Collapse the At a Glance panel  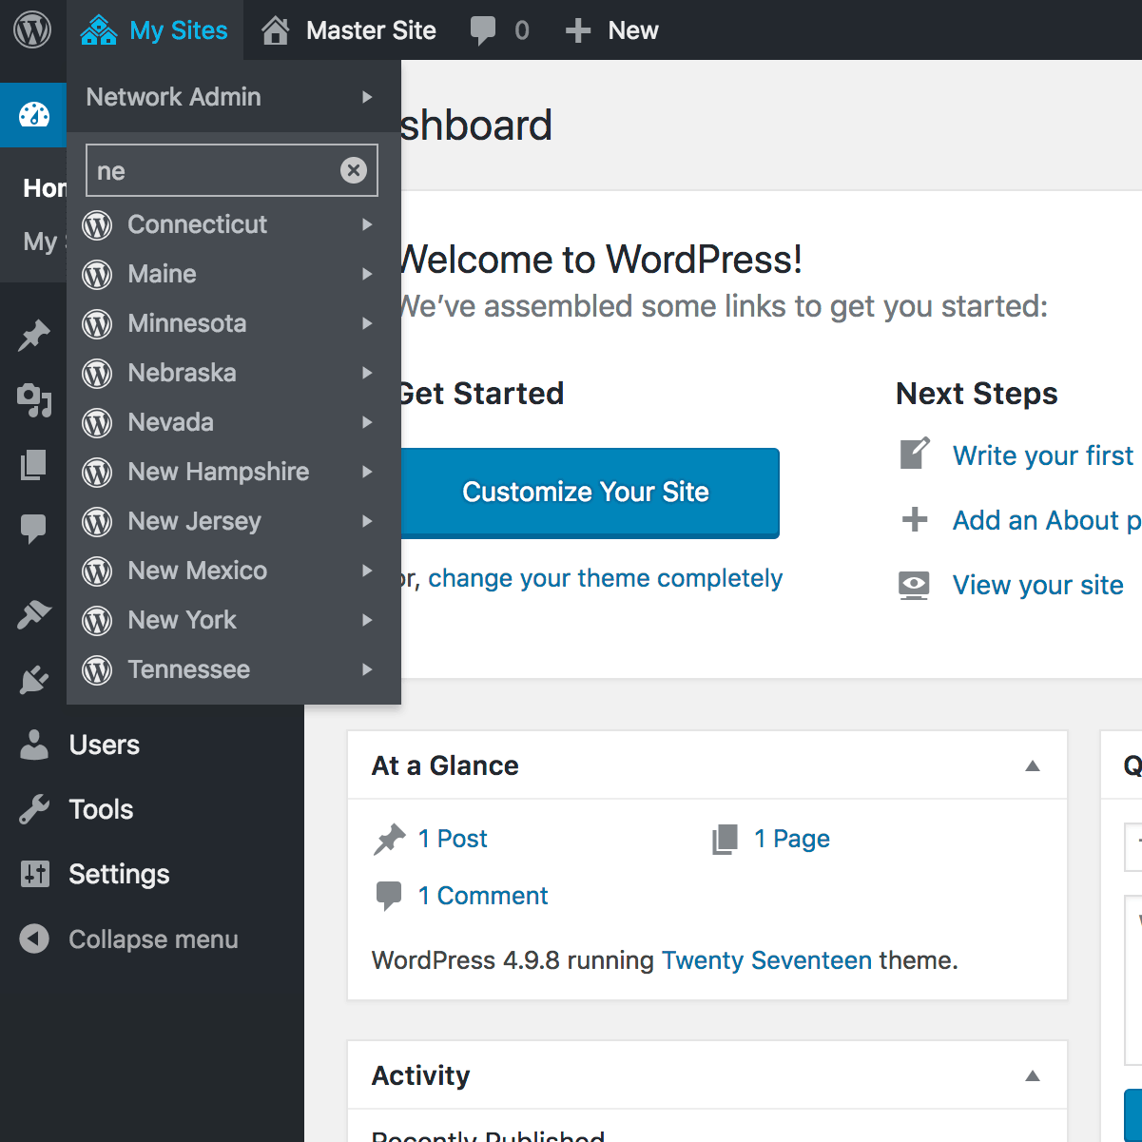click(x=1033, y=766)
